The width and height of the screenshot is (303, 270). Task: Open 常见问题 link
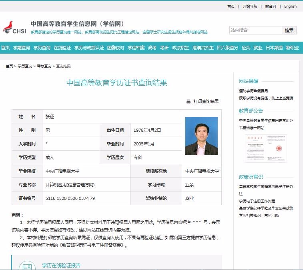[x=271, y=216]
